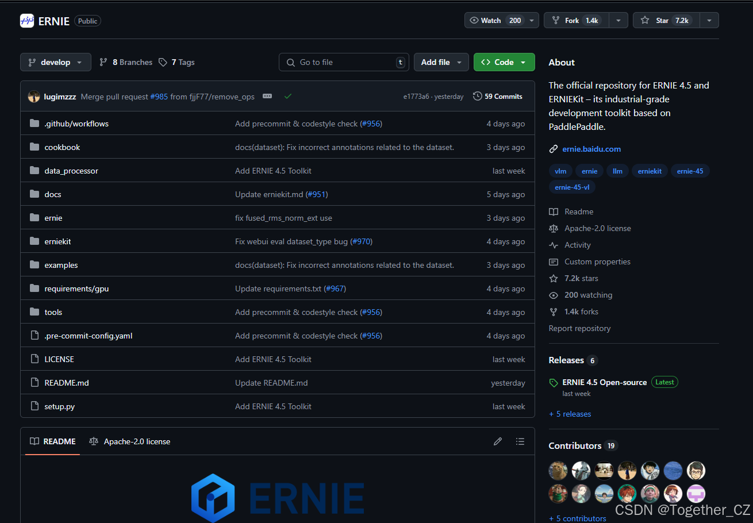Image resolution: width=753 pixels, height=523 pixels.
Task: Select the ernie-45 topic tag
Action: [x=690, y=171]
